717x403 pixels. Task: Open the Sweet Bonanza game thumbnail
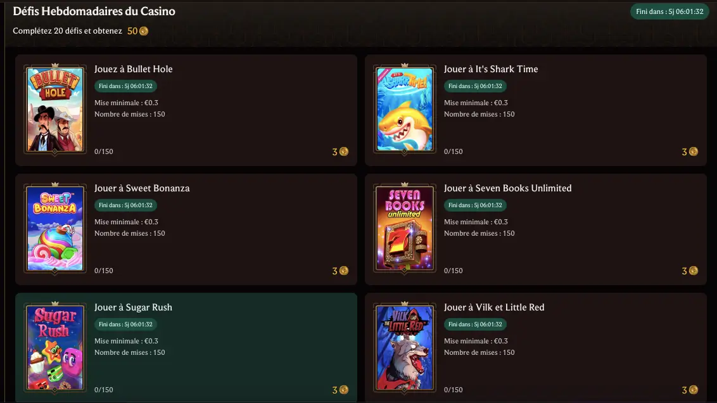point(55,228)
